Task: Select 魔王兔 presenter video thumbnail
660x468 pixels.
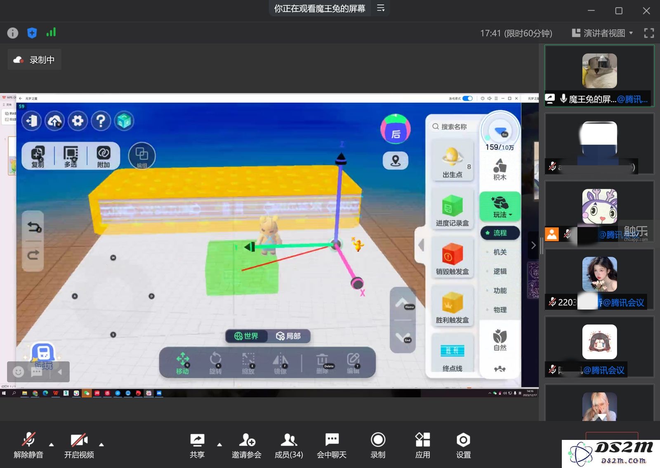Action: (x=599, y=76)
